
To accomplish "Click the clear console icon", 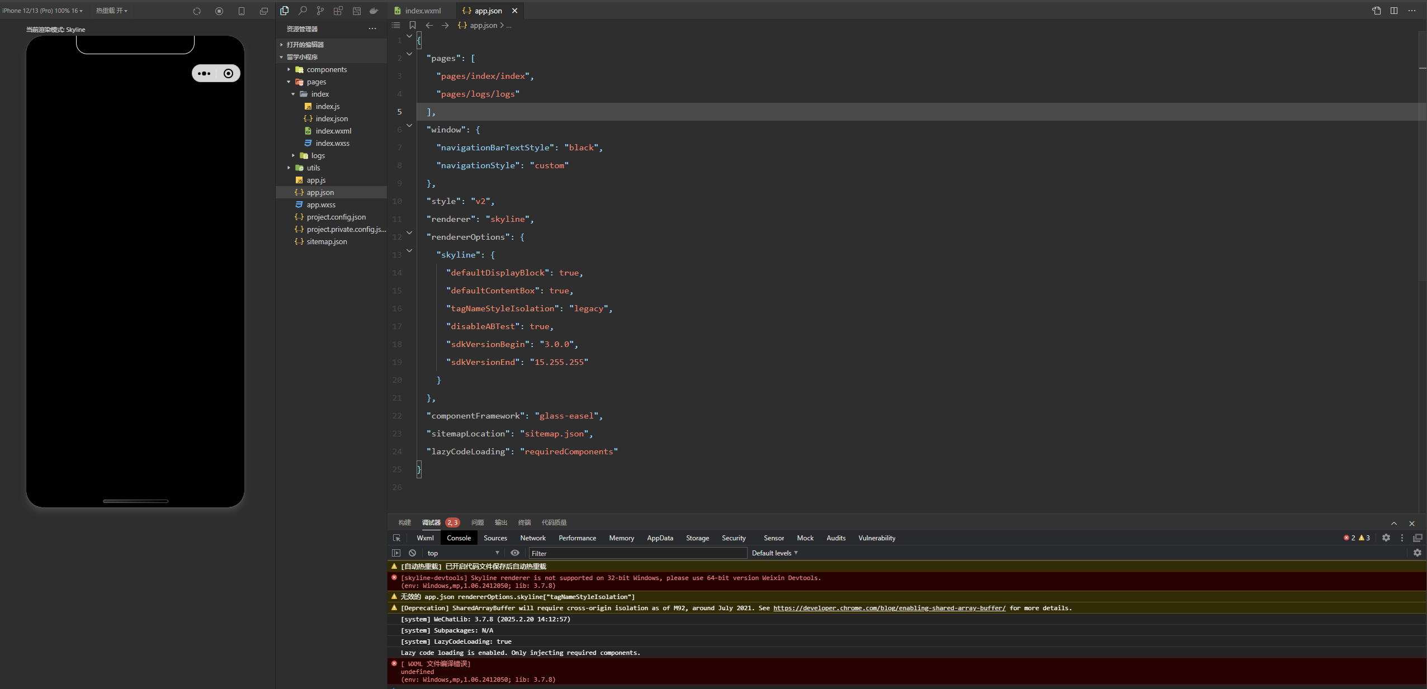I will pos(412,553).
